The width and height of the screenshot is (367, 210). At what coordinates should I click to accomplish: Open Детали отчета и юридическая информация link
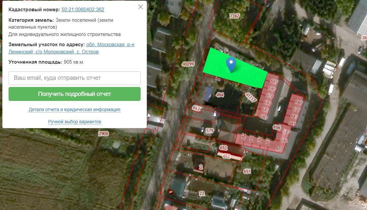coord(75,109)
